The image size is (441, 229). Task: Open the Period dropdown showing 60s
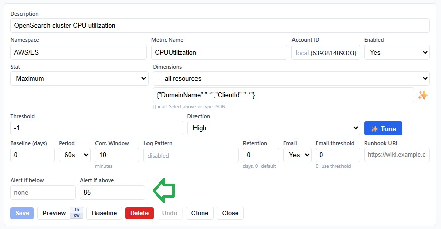tap(75, 155)
